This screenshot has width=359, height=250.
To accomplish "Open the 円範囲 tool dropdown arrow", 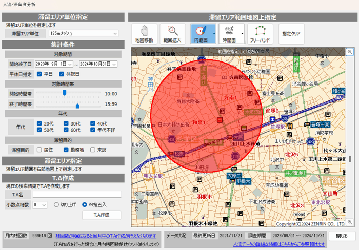I will (x=213, y=33).
